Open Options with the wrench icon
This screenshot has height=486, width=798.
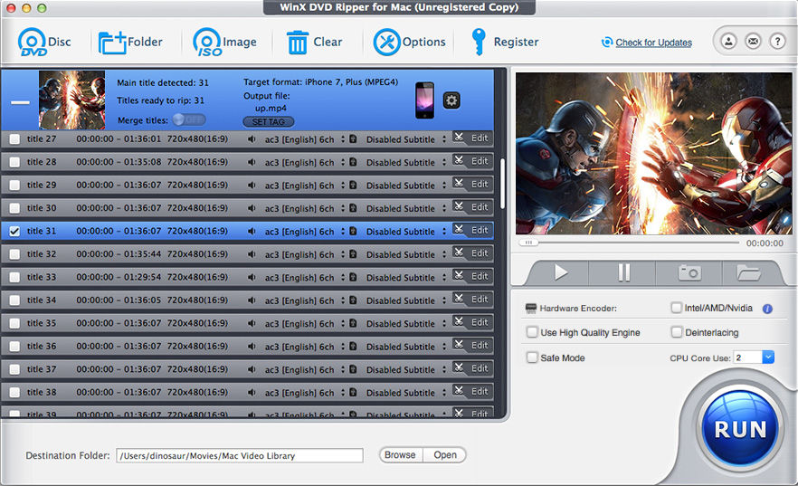[387, 42]
